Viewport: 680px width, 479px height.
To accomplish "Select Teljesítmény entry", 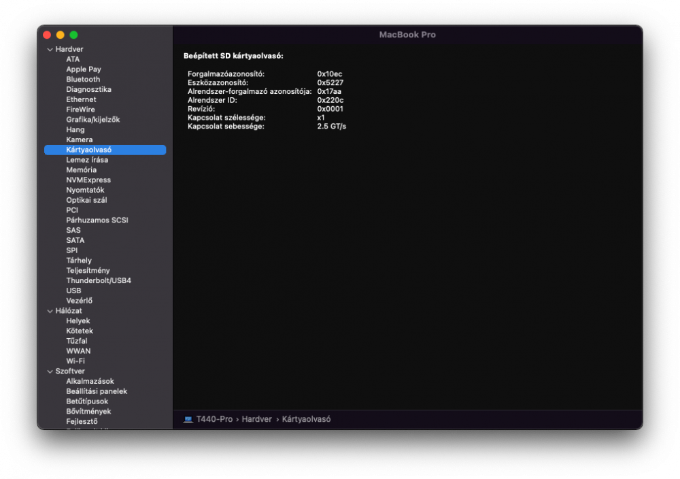I will pyautogui.click(x=88, y=270).
